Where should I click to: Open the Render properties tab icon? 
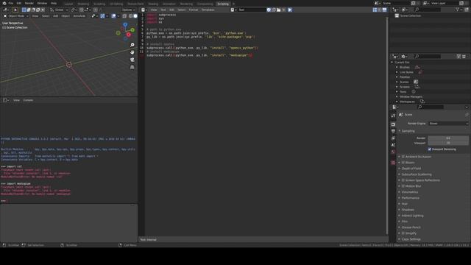pos(393,124)
